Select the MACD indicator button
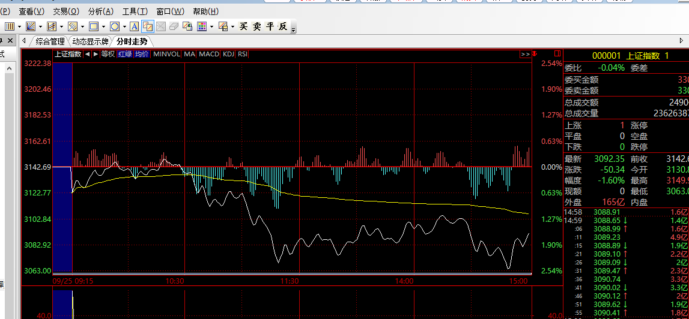The height and width of the screenshot is (319, 689). point(209,54)
